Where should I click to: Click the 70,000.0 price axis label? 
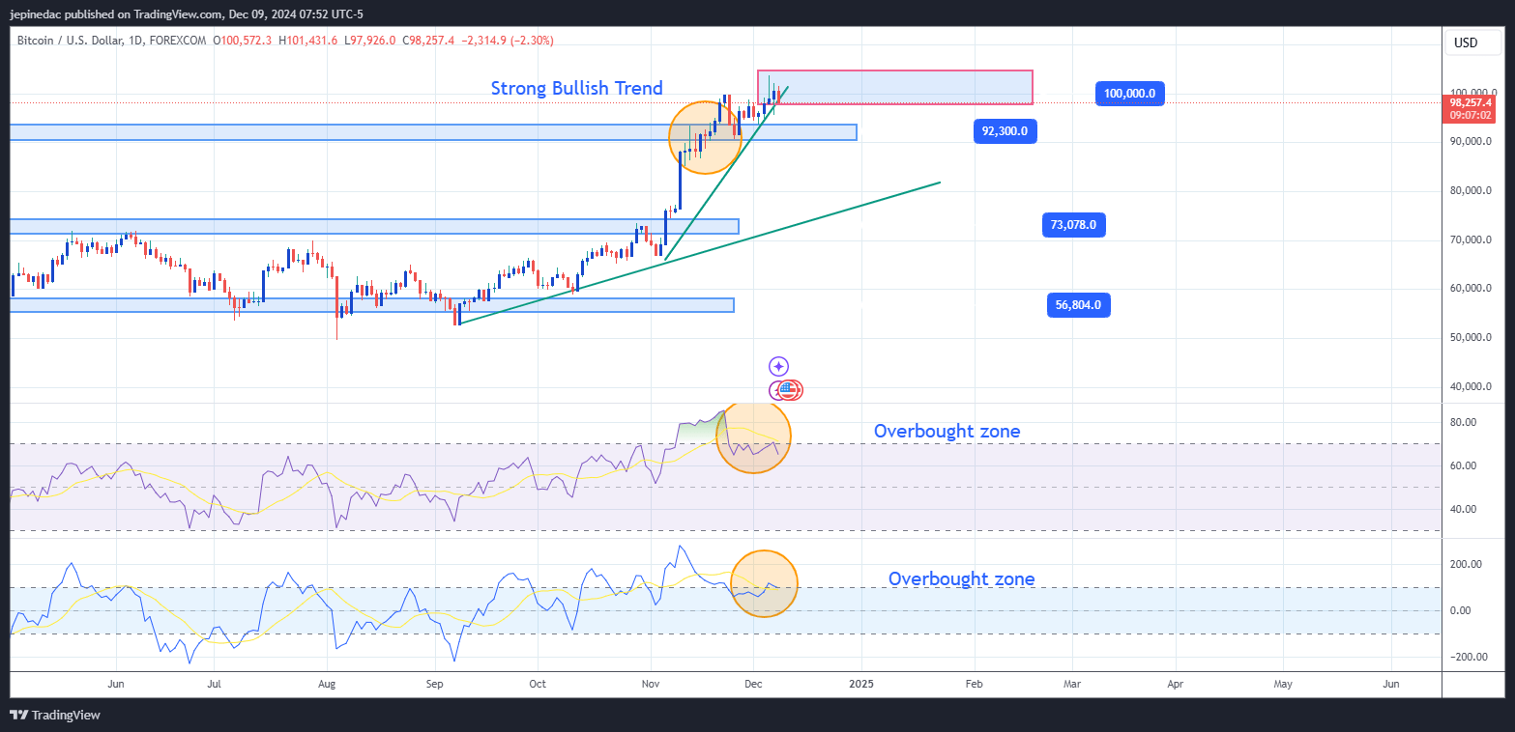point(1470,239)
